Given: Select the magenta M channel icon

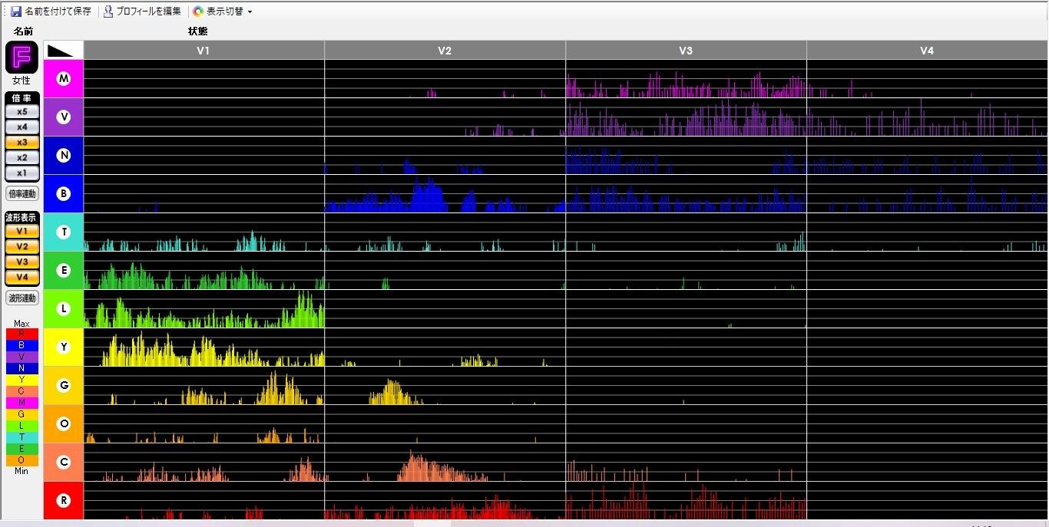Looking at the screenshot, I should click(64, 78).
